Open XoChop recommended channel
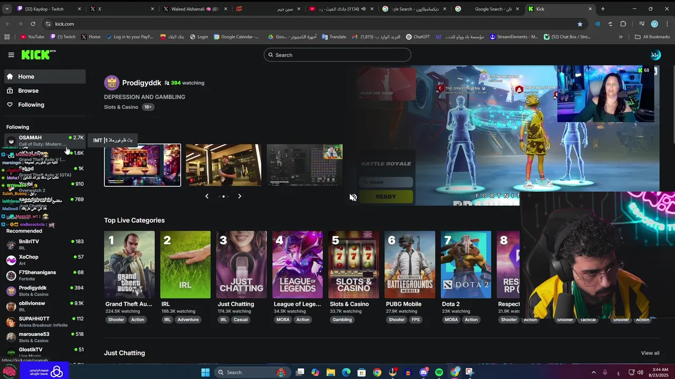Screen dimensions: 675x379 pos(45,260)
